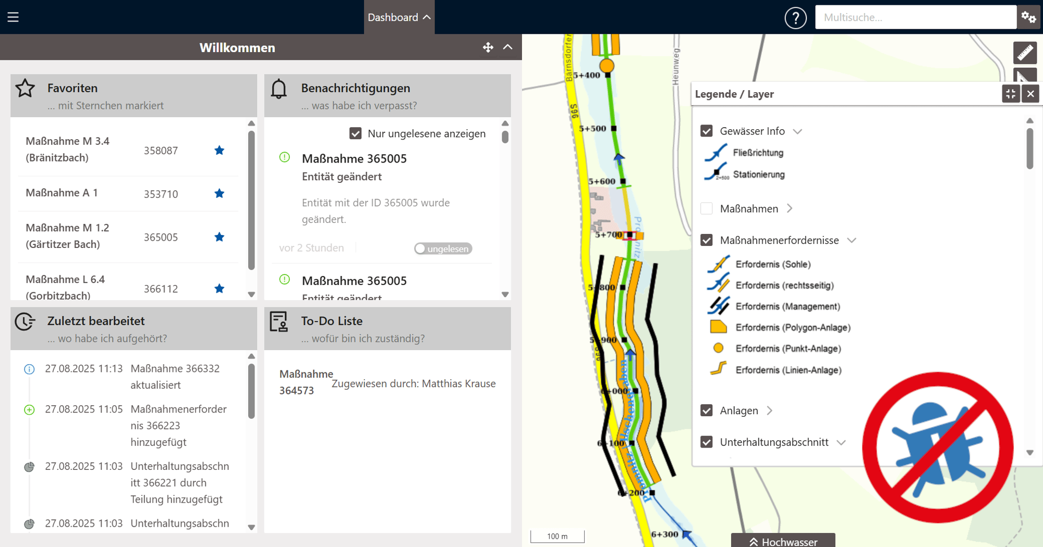Open multisearch settings gears icon
This screenshot has height=547, width=1043.
(x=1029, y=17)
